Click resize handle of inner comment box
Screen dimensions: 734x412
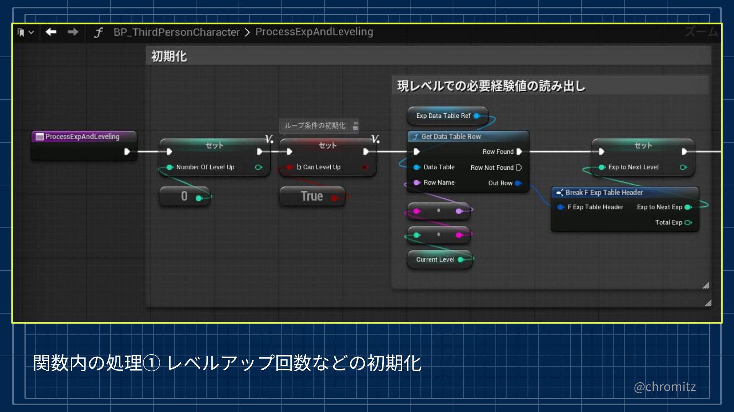click(706, 285)
